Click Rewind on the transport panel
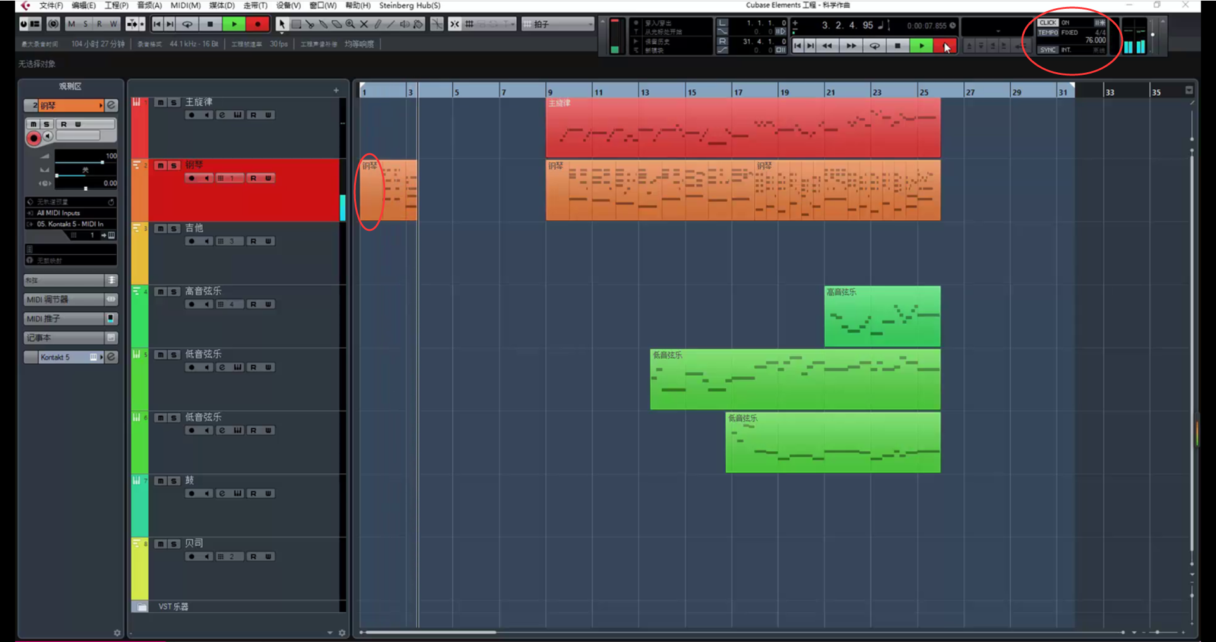 tap(827, 46)
